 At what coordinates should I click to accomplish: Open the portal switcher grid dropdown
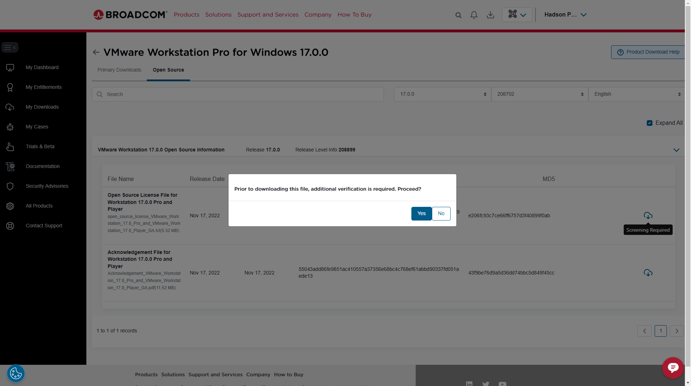[517, 15]
